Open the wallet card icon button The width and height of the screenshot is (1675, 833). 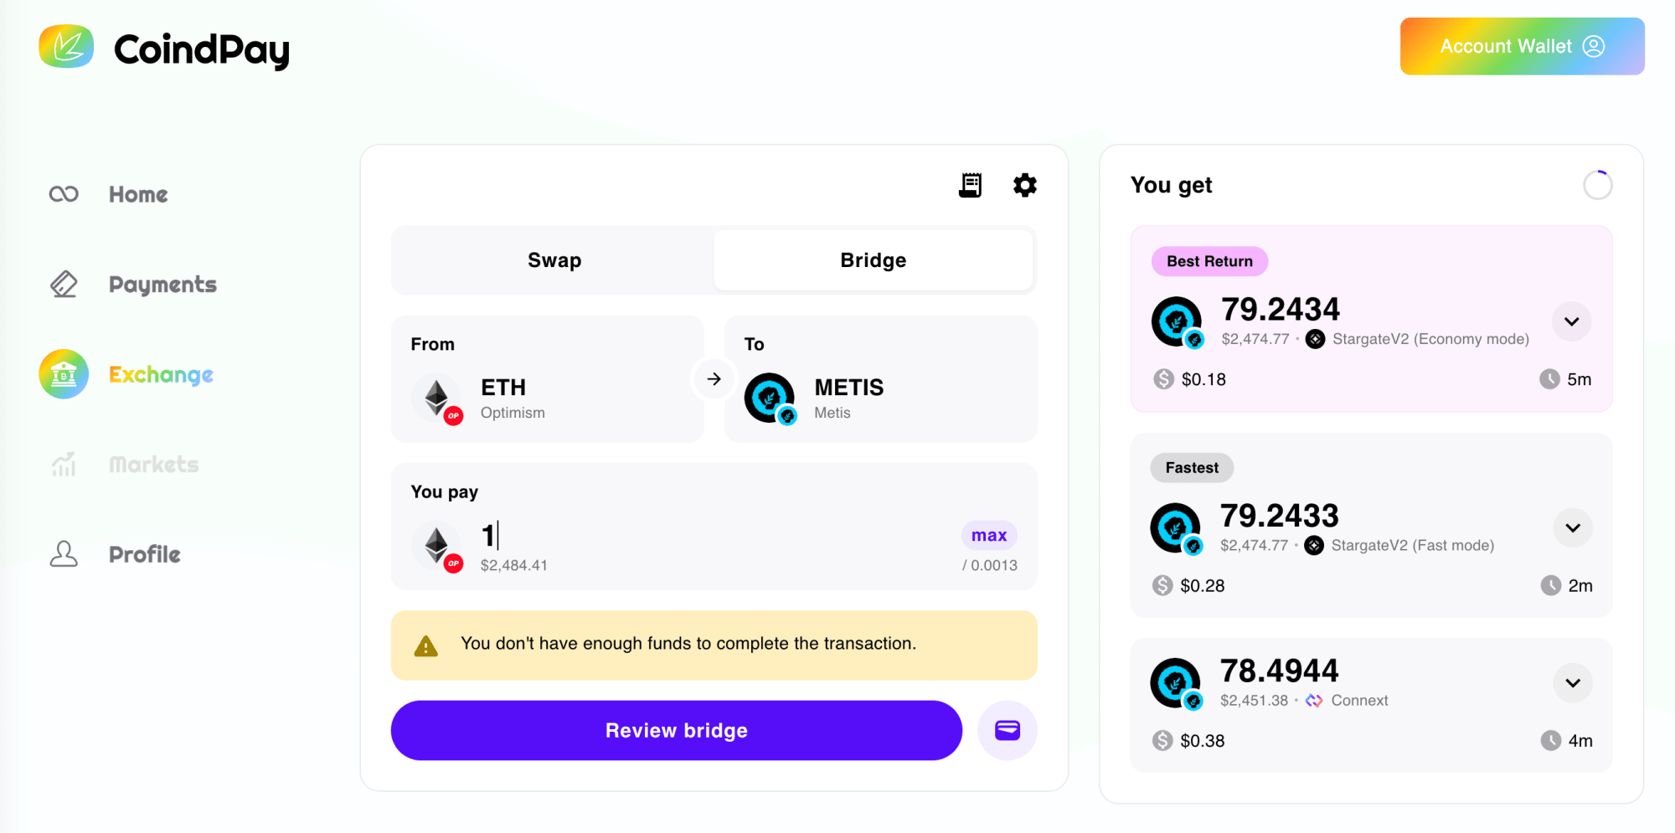tap(1008, 731)
